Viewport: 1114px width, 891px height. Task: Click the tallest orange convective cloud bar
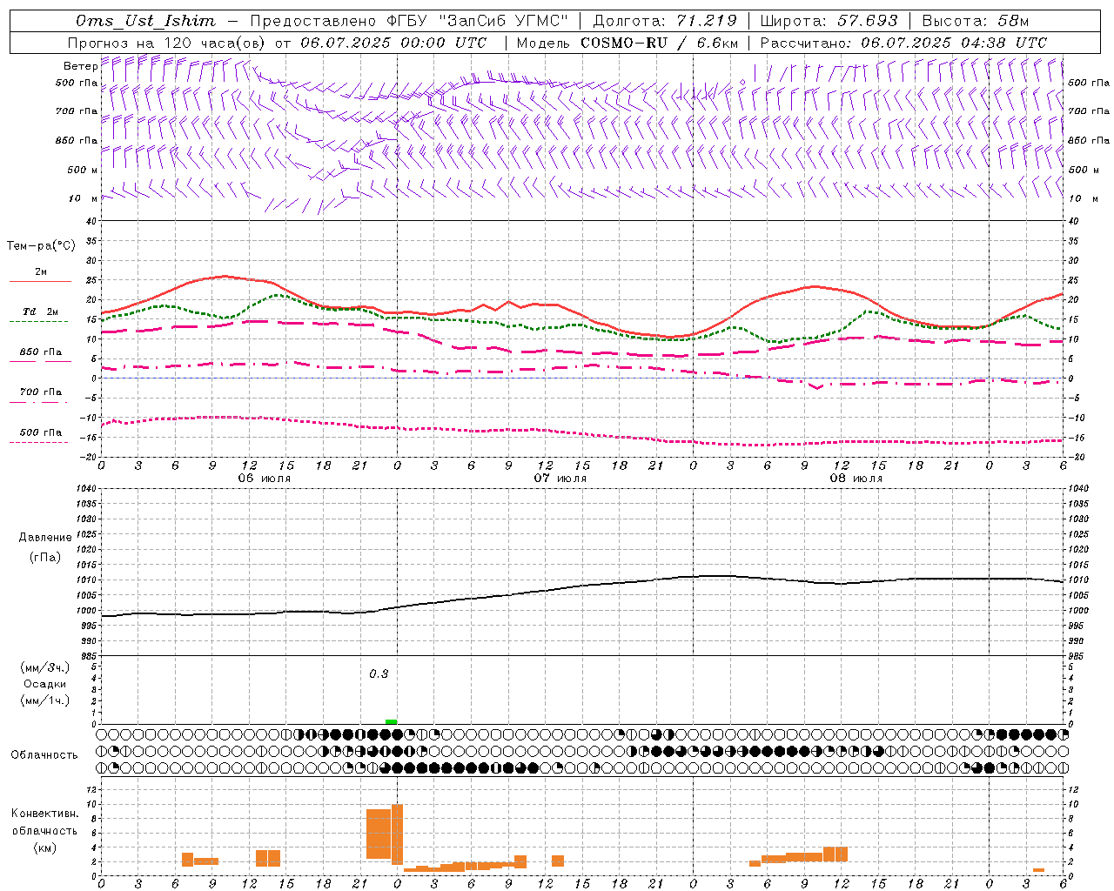tap(397, 834)
